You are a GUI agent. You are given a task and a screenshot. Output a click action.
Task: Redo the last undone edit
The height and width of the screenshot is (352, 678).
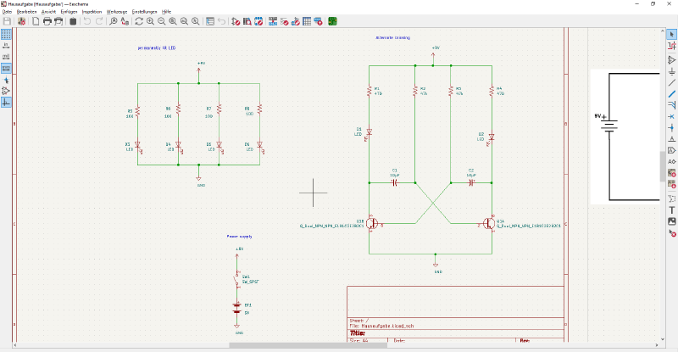(x=99, y=21)
